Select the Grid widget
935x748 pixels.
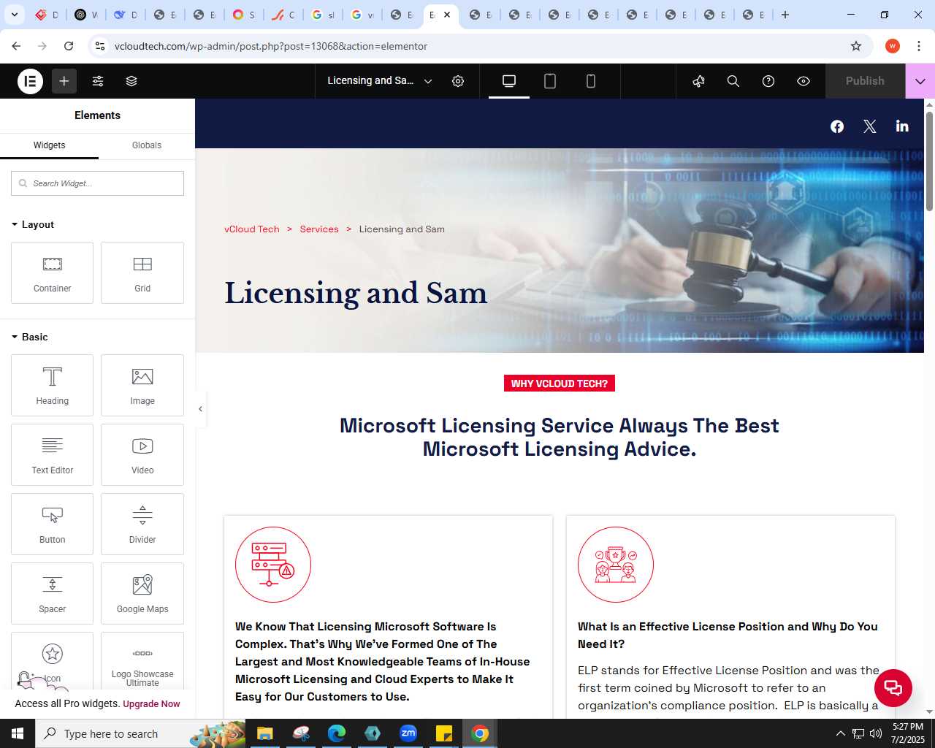(x=142, y=272)
